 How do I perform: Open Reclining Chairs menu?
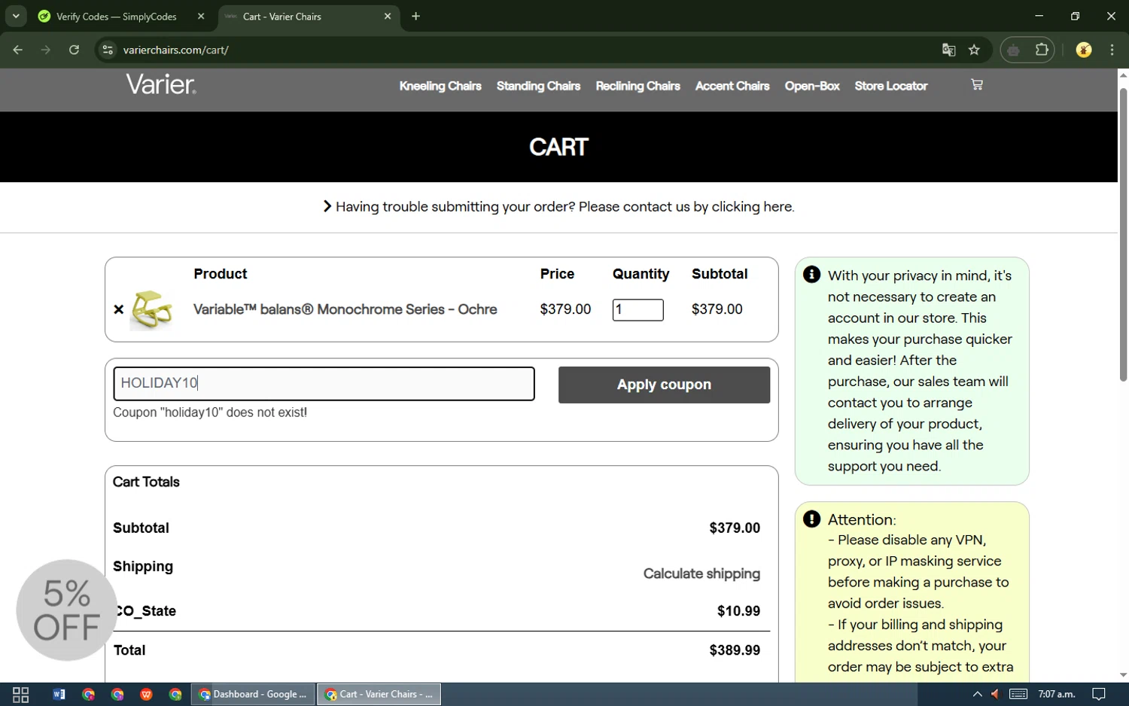[x=638, y=86]
